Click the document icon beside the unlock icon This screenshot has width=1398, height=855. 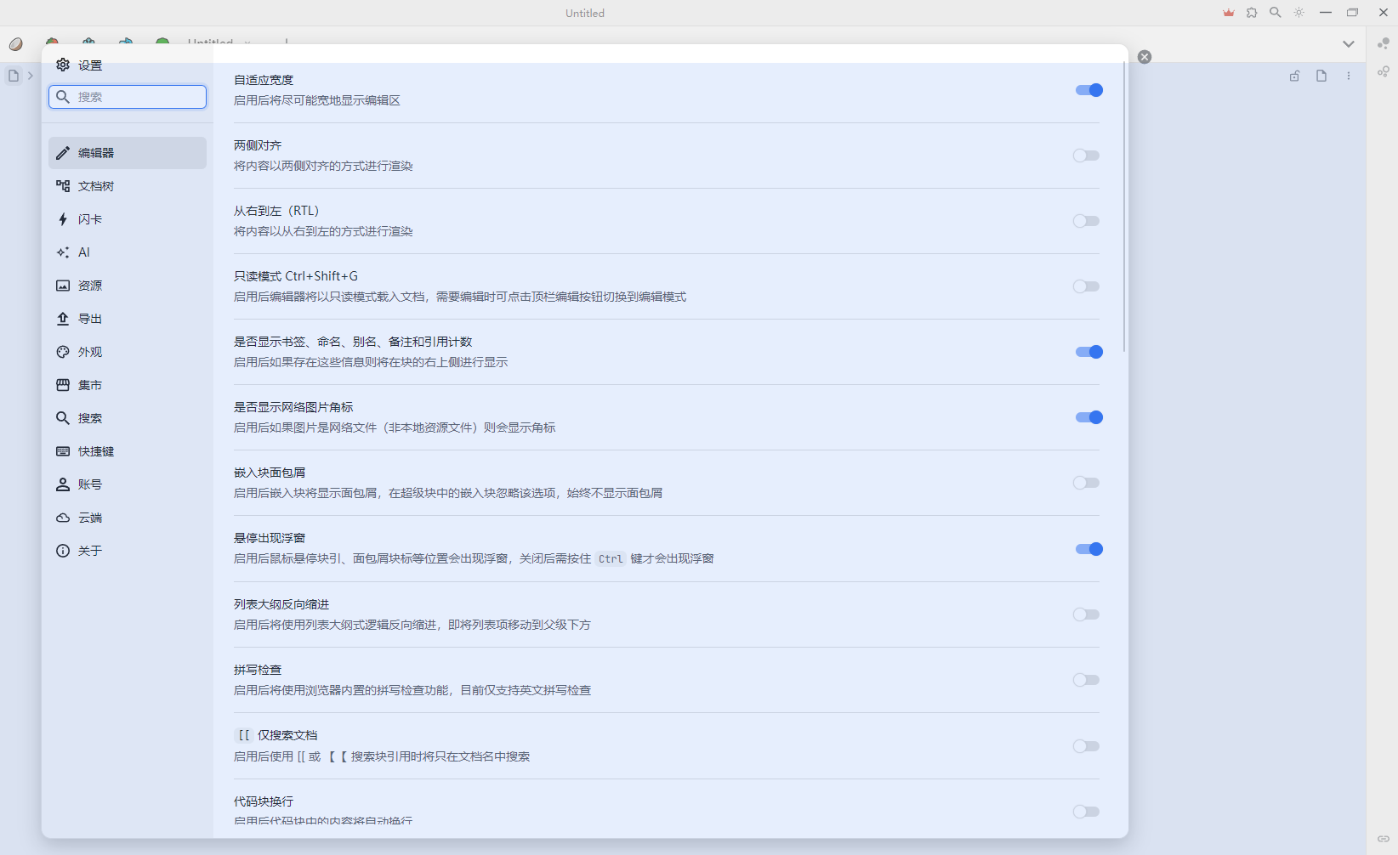coord(1321,76)
